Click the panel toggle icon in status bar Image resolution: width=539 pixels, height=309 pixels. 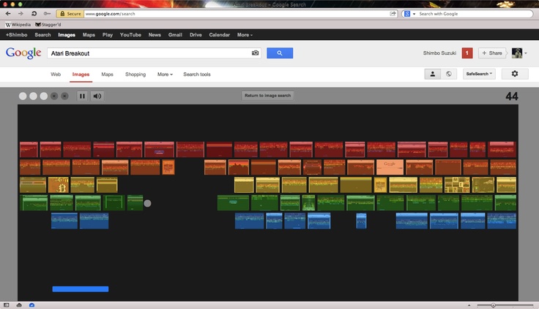pos(6,305)
